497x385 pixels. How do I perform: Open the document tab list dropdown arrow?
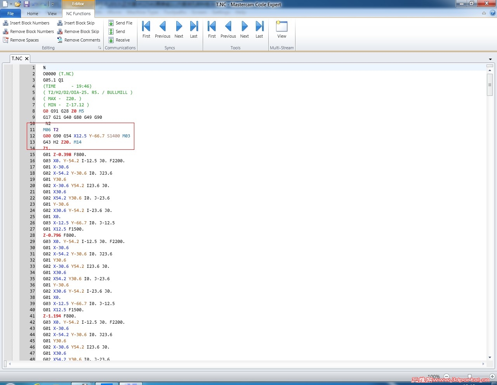pyautogui.click(x=490, y=59)
